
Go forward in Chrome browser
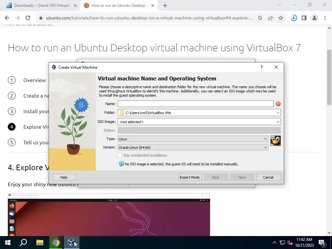[x=18, y=18]
